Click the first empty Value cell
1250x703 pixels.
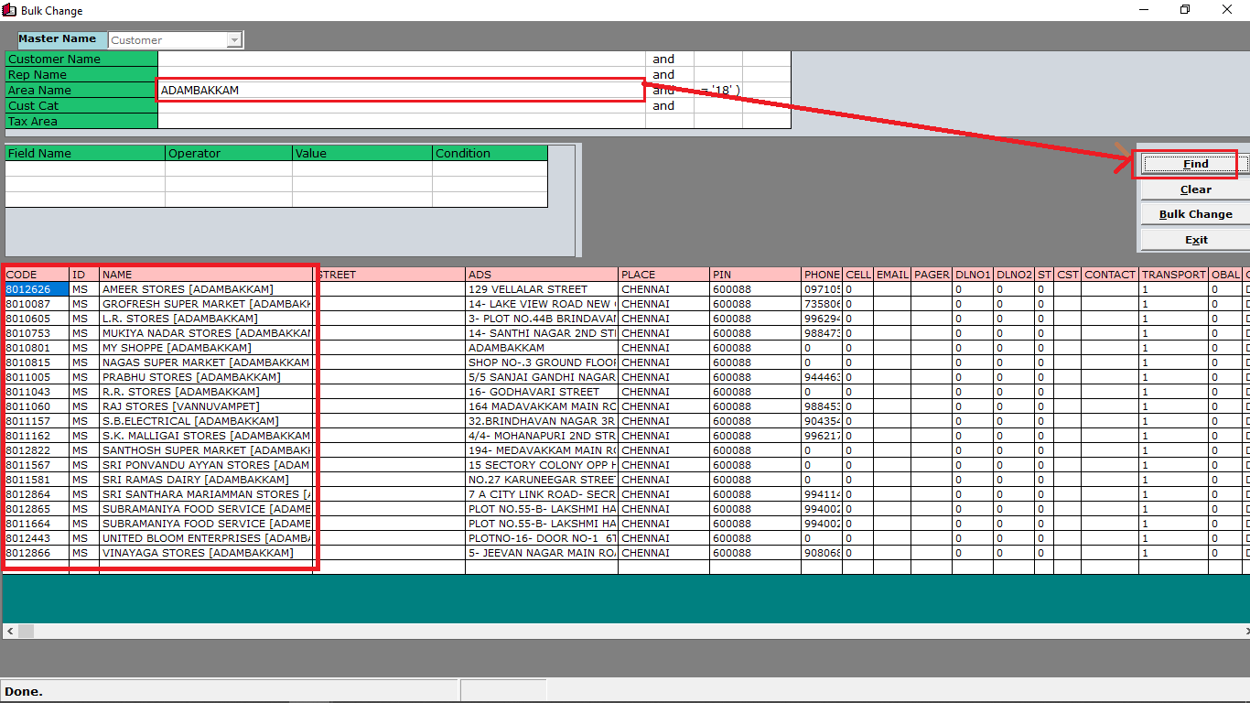point(362,169)
